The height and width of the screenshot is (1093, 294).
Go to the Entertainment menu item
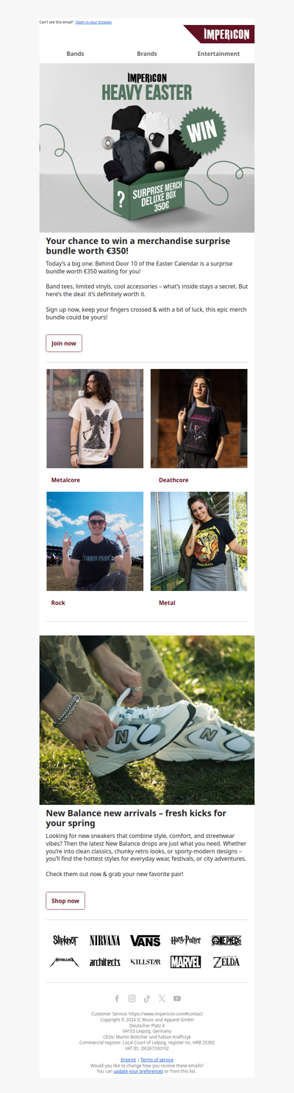point(218,54)
